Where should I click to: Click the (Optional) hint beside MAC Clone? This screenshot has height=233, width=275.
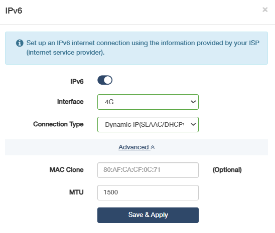[227, 170]
